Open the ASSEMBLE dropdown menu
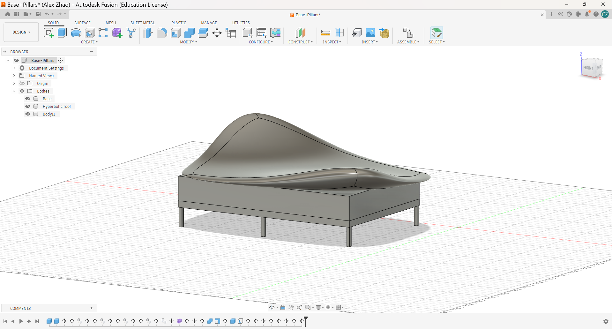This screenshot has width=612, height=329. click(408, 42)
